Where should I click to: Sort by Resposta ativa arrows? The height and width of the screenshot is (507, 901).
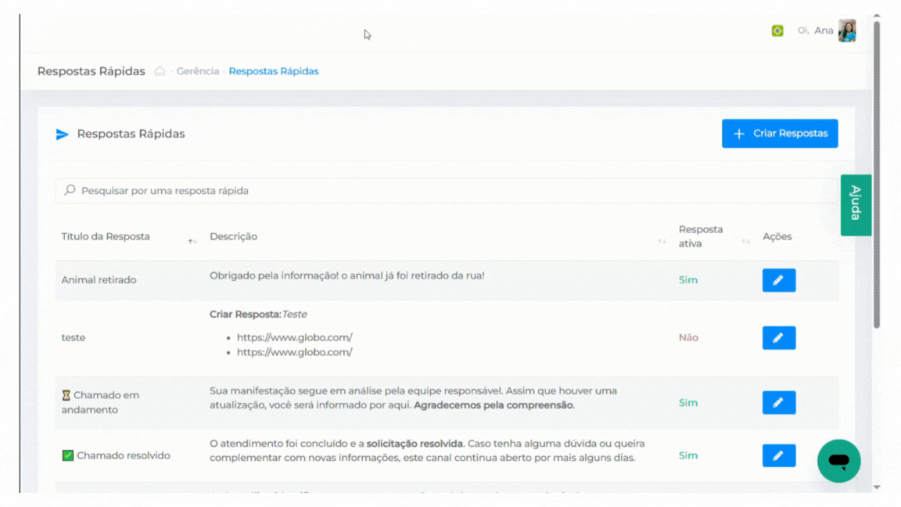point(746,242)
